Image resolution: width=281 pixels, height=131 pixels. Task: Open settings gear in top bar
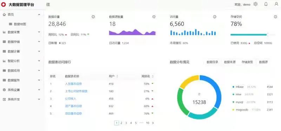pyautogui.click(x=256, y=4)
